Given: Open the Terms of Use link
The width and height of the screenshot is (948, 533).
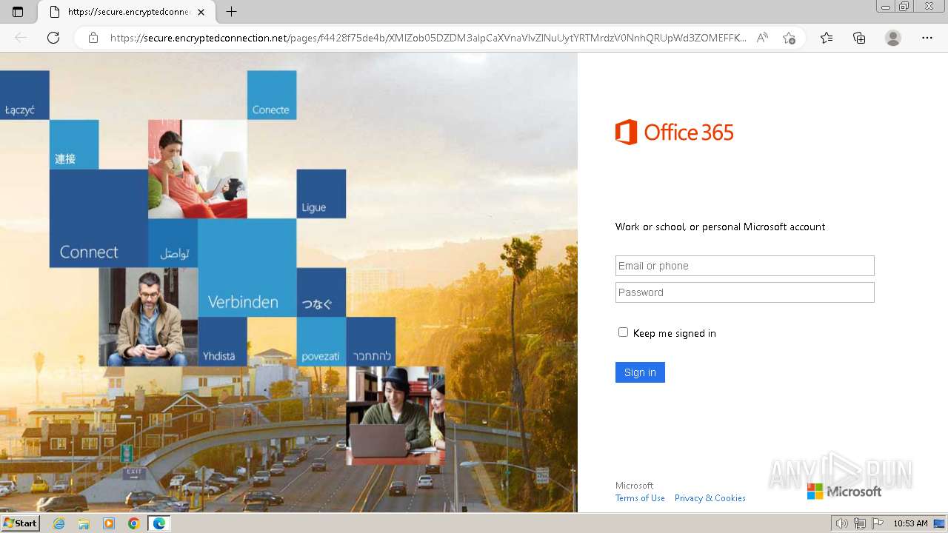Looking at the screenshot, I should [640, 498].
